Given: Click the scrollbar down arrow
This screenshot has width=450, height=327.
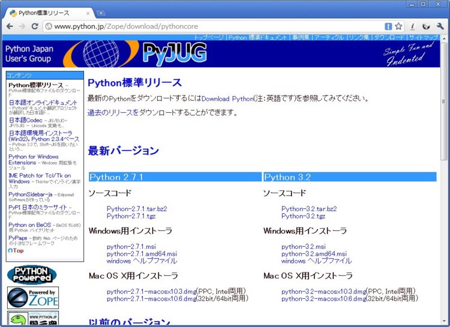Looking at the screenshot, I should click(443, 322).
